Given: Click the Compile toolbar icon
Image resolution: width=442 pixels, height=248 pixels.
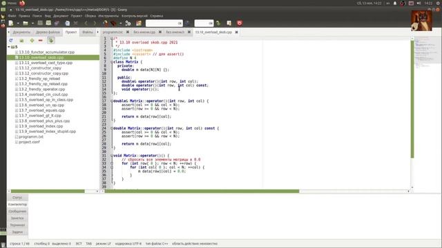Looking at the screenshot, I should pyautogui.click(x=106, y=23).
